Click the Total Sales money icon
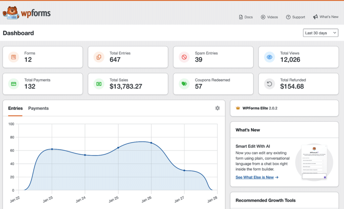The image size is (344, 209). [x=99, y=84]
